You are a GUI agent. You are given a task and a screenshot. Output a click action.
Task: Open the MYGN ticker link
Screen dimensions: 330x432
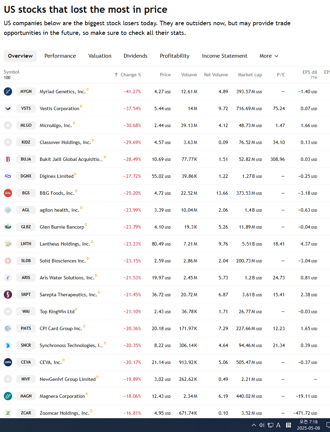click(x=26, y=92)
